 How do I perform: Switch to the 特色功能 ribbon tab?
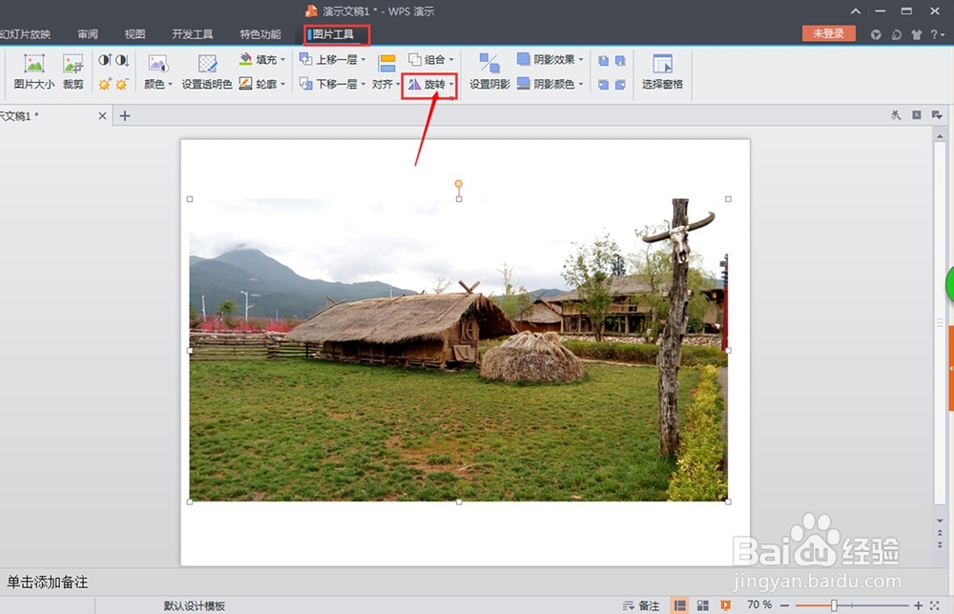(259, 34)
